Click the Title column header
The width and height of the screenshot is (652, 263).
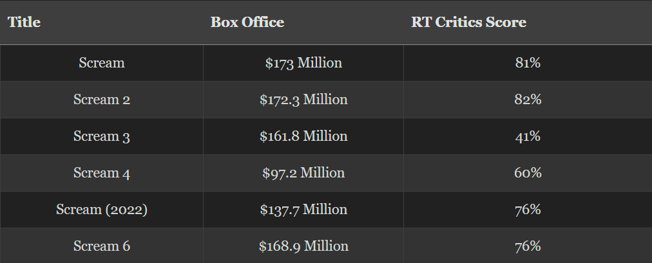(x=24, y=23)
